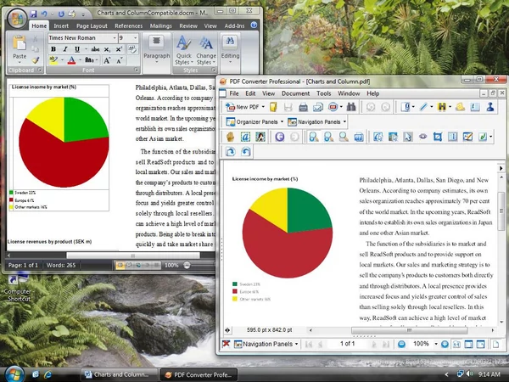The width and height of the screenshot is (509, 382).
Task: Toggle Underline formatting in Word
Action: pyautogui.click(x=77, y=49)
